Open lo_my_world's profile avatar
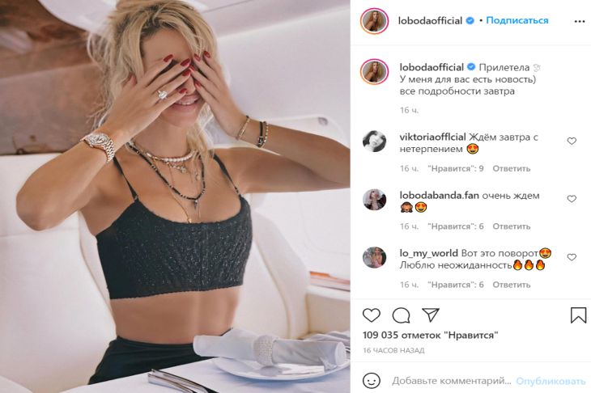The width and height of the screenshot is (591, 393). tap(374, 257)
